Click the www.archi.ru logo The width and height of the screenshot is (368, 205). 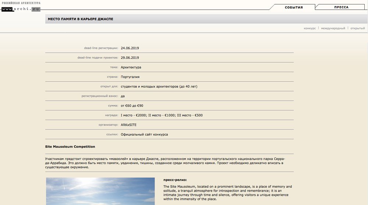coord(21,9)
